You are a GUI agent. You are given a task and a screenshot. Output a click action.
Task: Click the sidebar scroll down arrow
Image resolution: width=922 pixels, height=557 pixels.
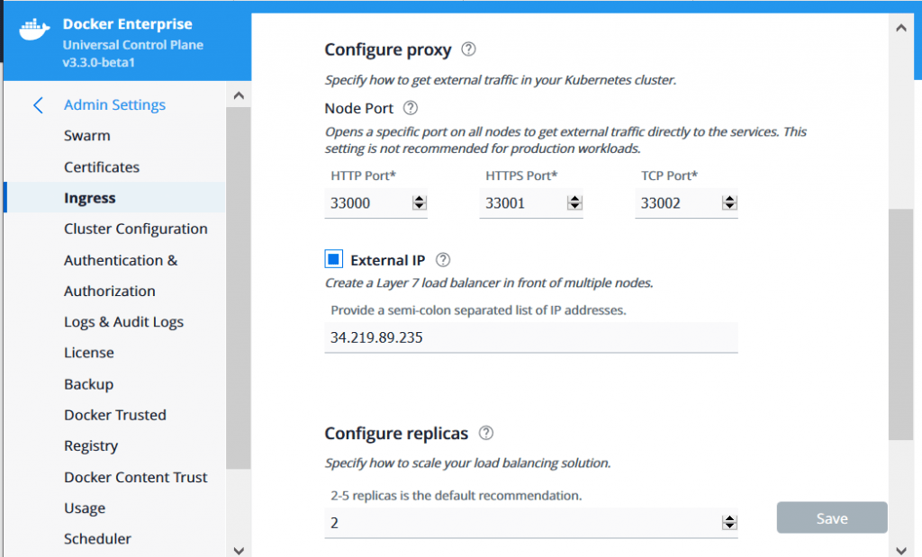238,550
